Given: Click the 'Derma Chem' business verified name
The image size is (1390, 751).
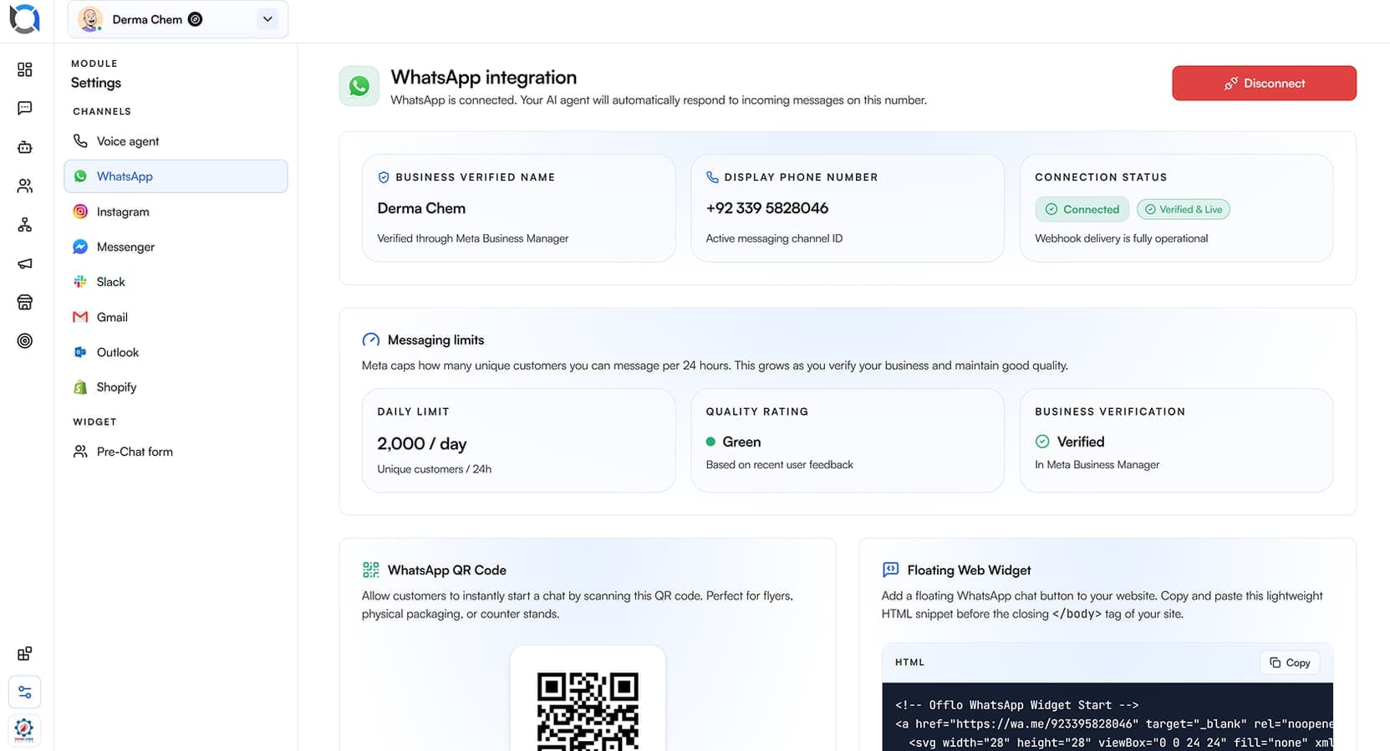Looking at the screenshot, I should tap(421, 208).
